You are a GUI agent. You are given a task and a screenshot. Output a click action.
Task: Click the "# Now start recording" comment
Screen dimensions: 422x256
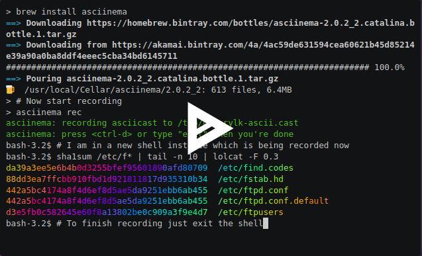pos(69,101)
